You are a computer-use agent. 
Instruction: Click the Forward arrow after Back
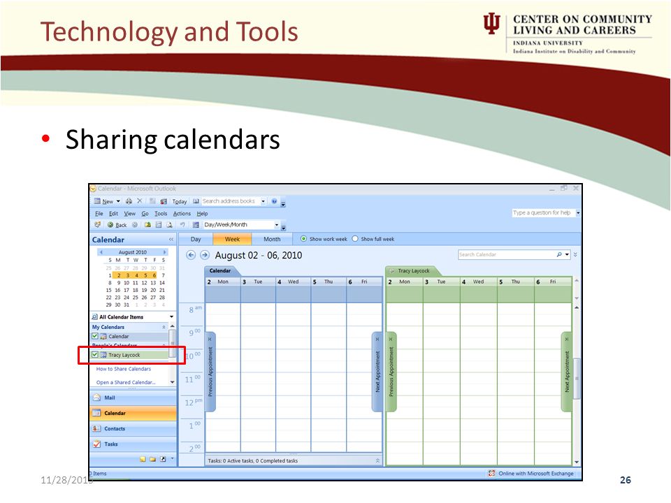tap(135, 225)
